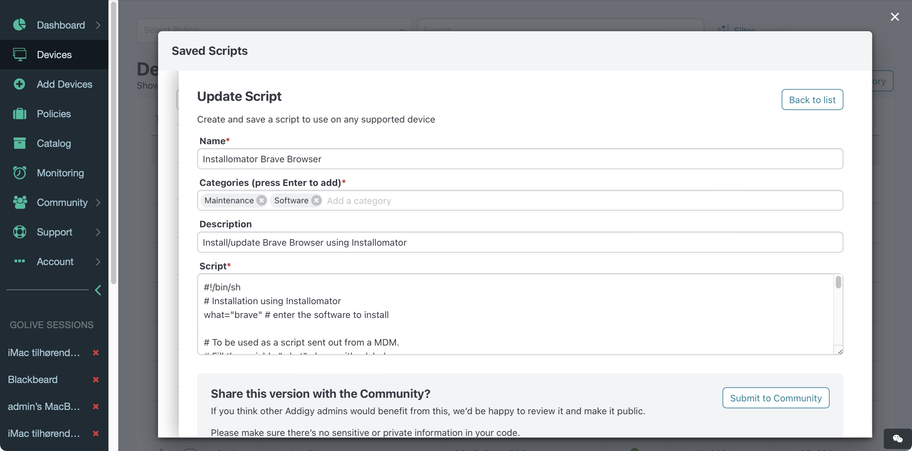Expand the Community submenu chevron
The image size is (912, 451).
coord(98,202)
